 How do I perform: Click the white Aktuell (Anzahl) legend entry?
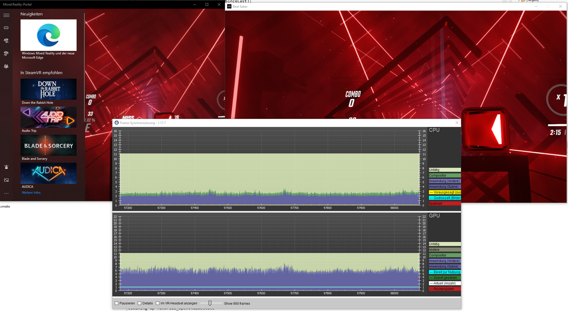pyautogui.click(x=445, y=283)
